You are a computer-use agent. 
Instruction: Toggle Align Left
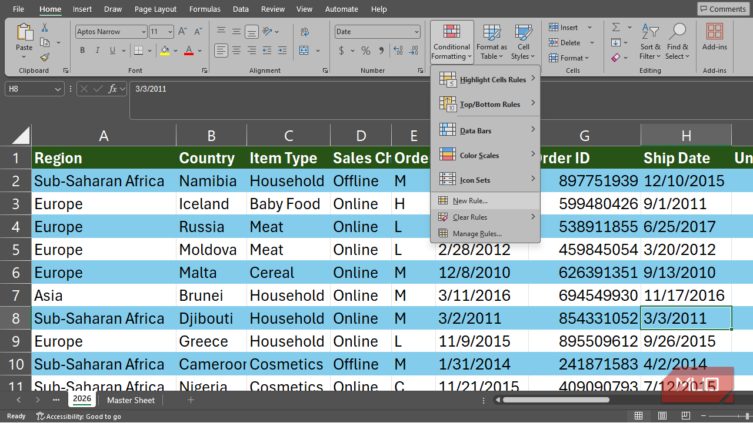221,51
